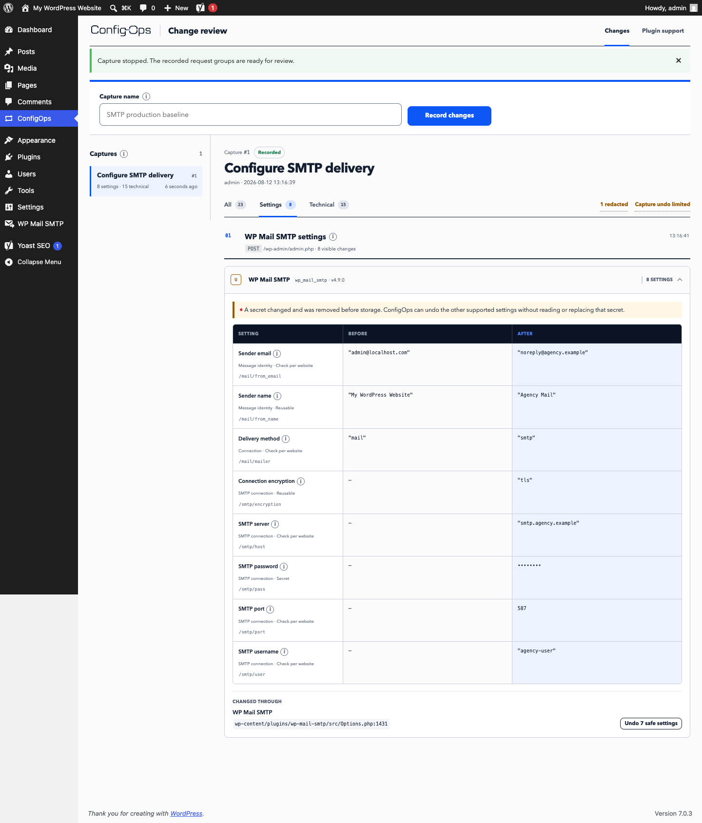Click the New content plus button
The width and height of the screenshot is (702, 823).
tap(176, 8)
